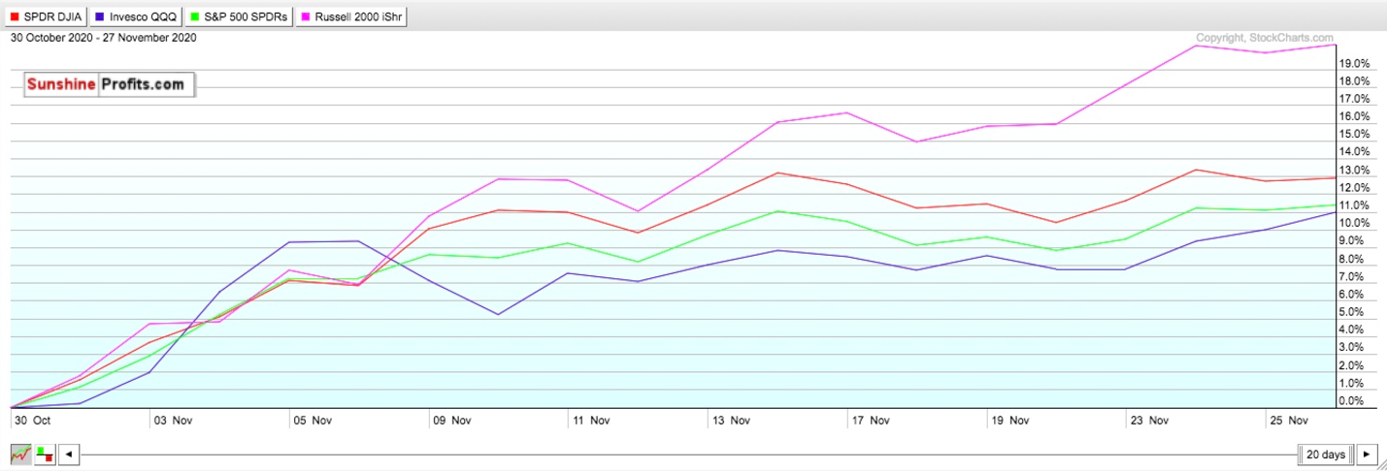The height and width of the screenshot is (471, 1387).
Task: Click the date range slider track
Action: [689, 454]
